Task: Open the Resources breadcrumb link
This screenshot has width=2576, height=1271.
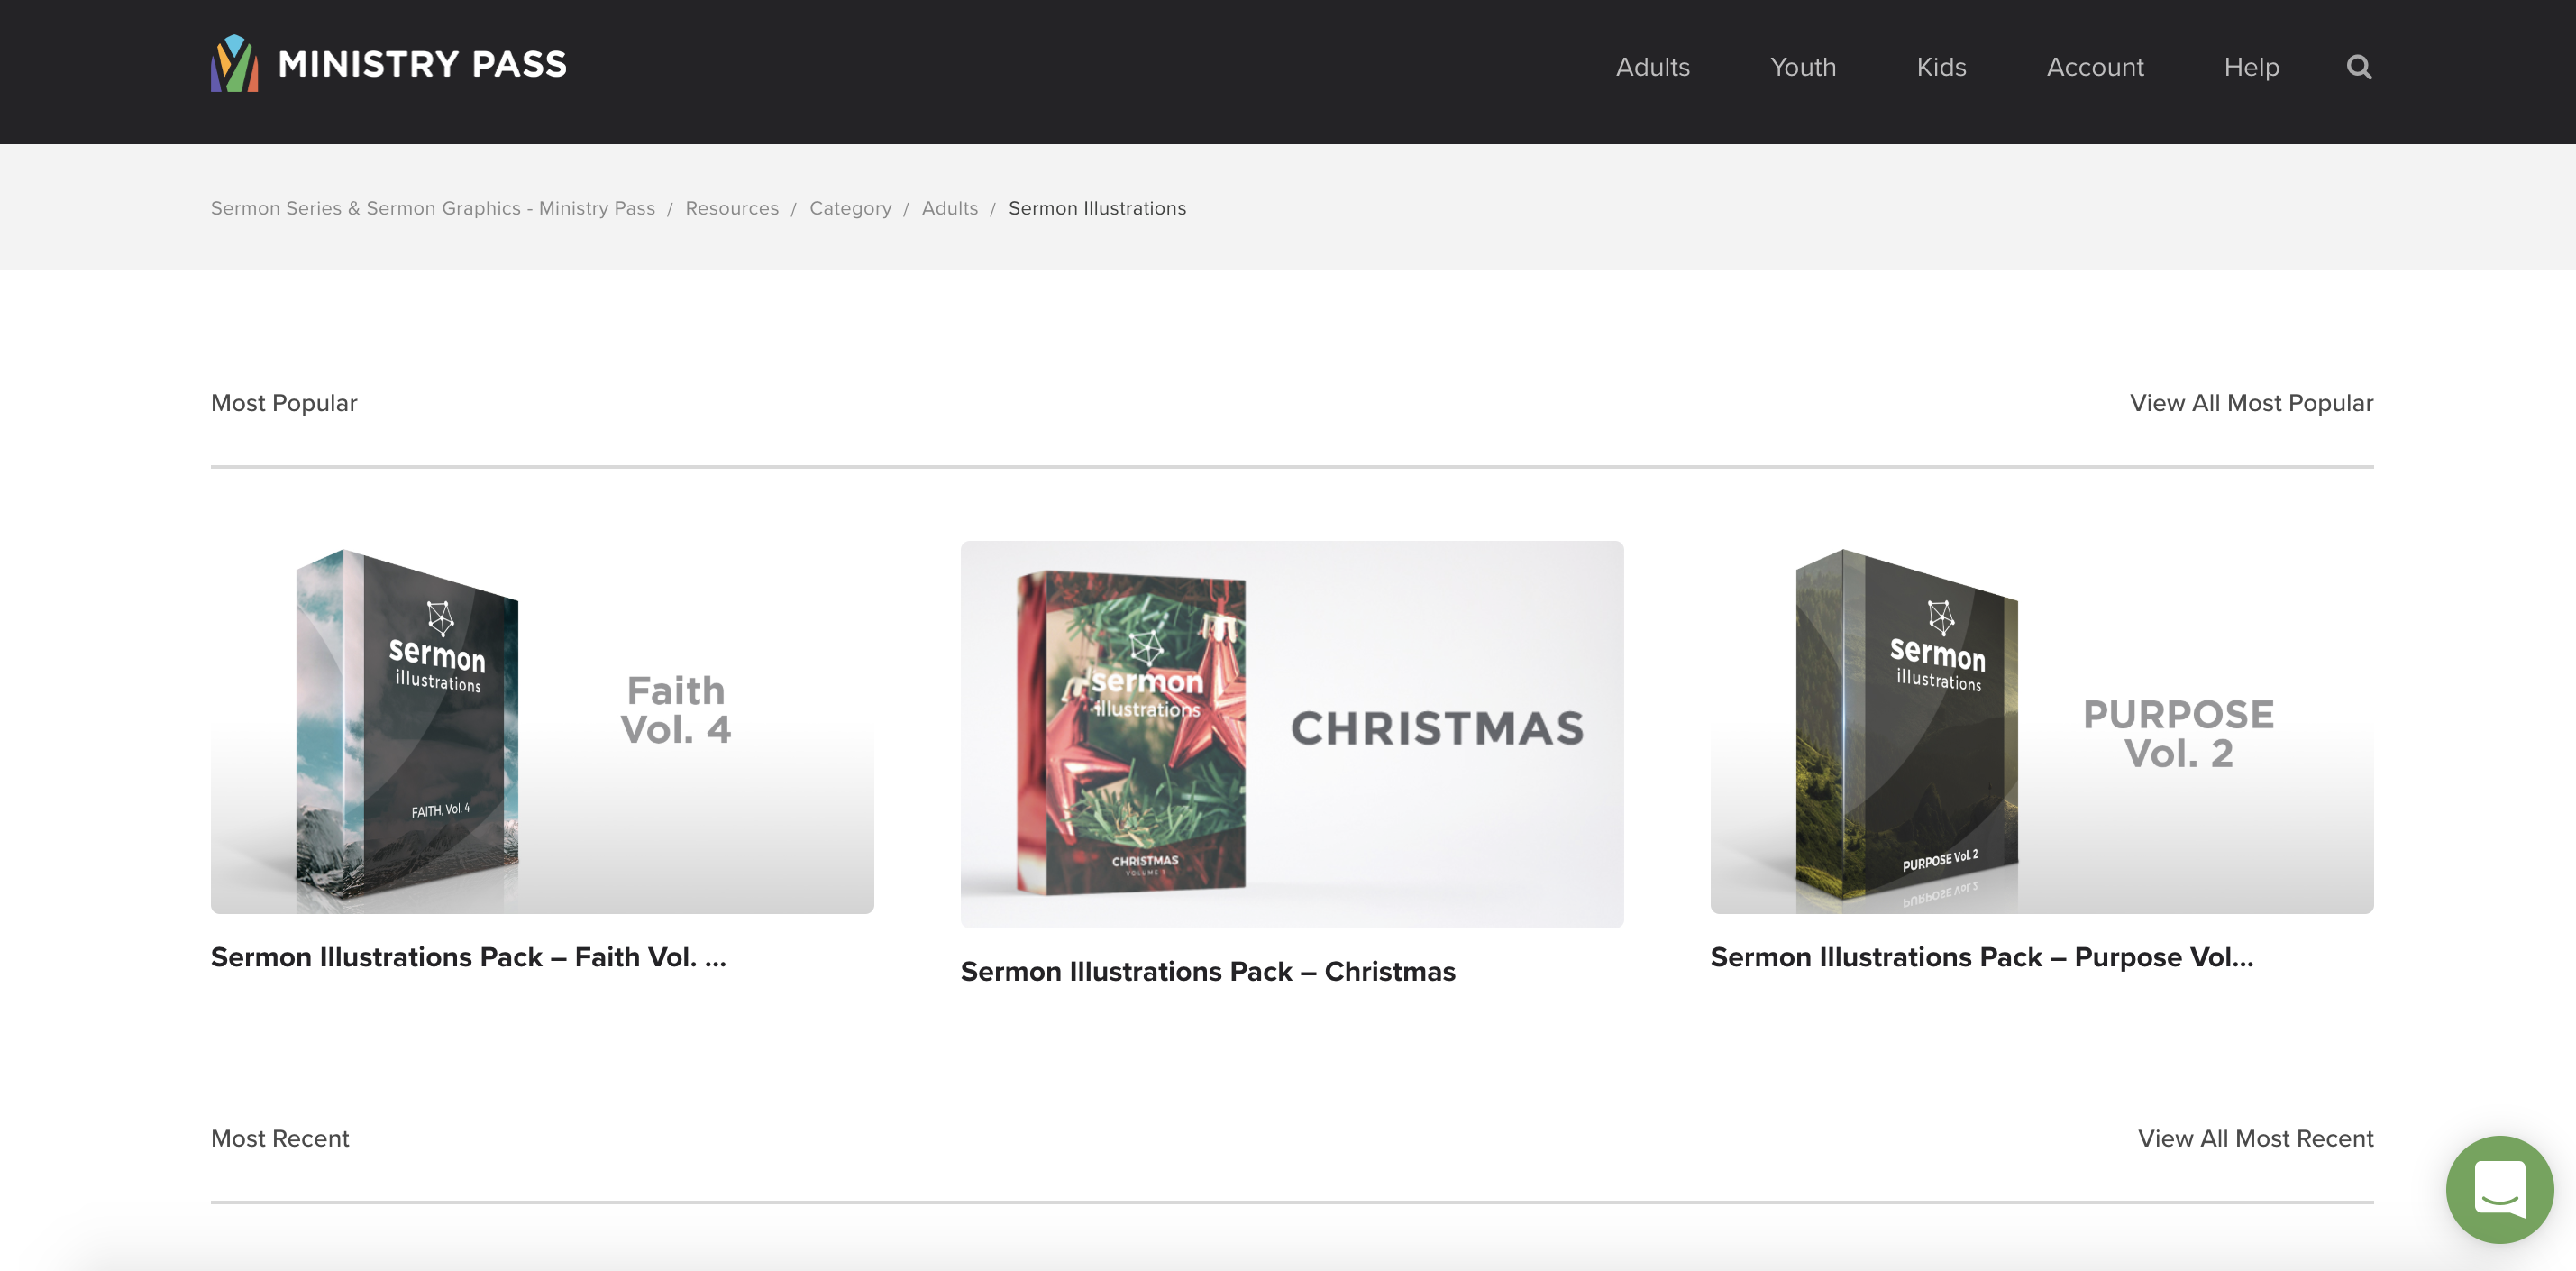Action: [732, 208]
